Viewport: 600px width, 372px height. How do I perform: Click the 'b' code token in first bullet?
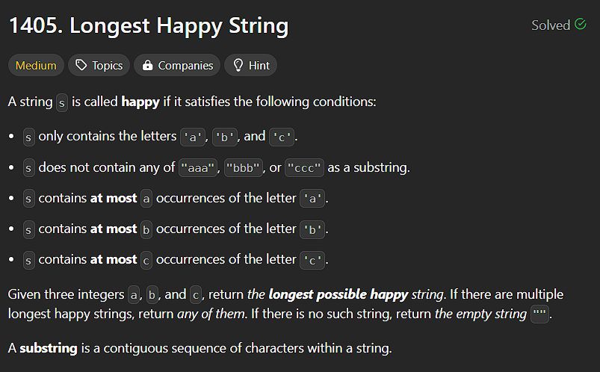coord(224,137)
